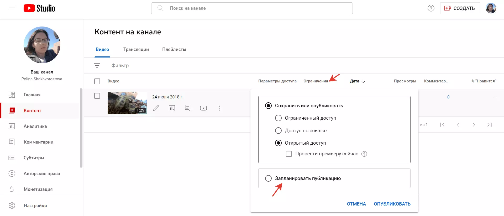Click the Комментарии icon in sidebar
The height and width of the screenshot is (216, 504).
[12, 142]
